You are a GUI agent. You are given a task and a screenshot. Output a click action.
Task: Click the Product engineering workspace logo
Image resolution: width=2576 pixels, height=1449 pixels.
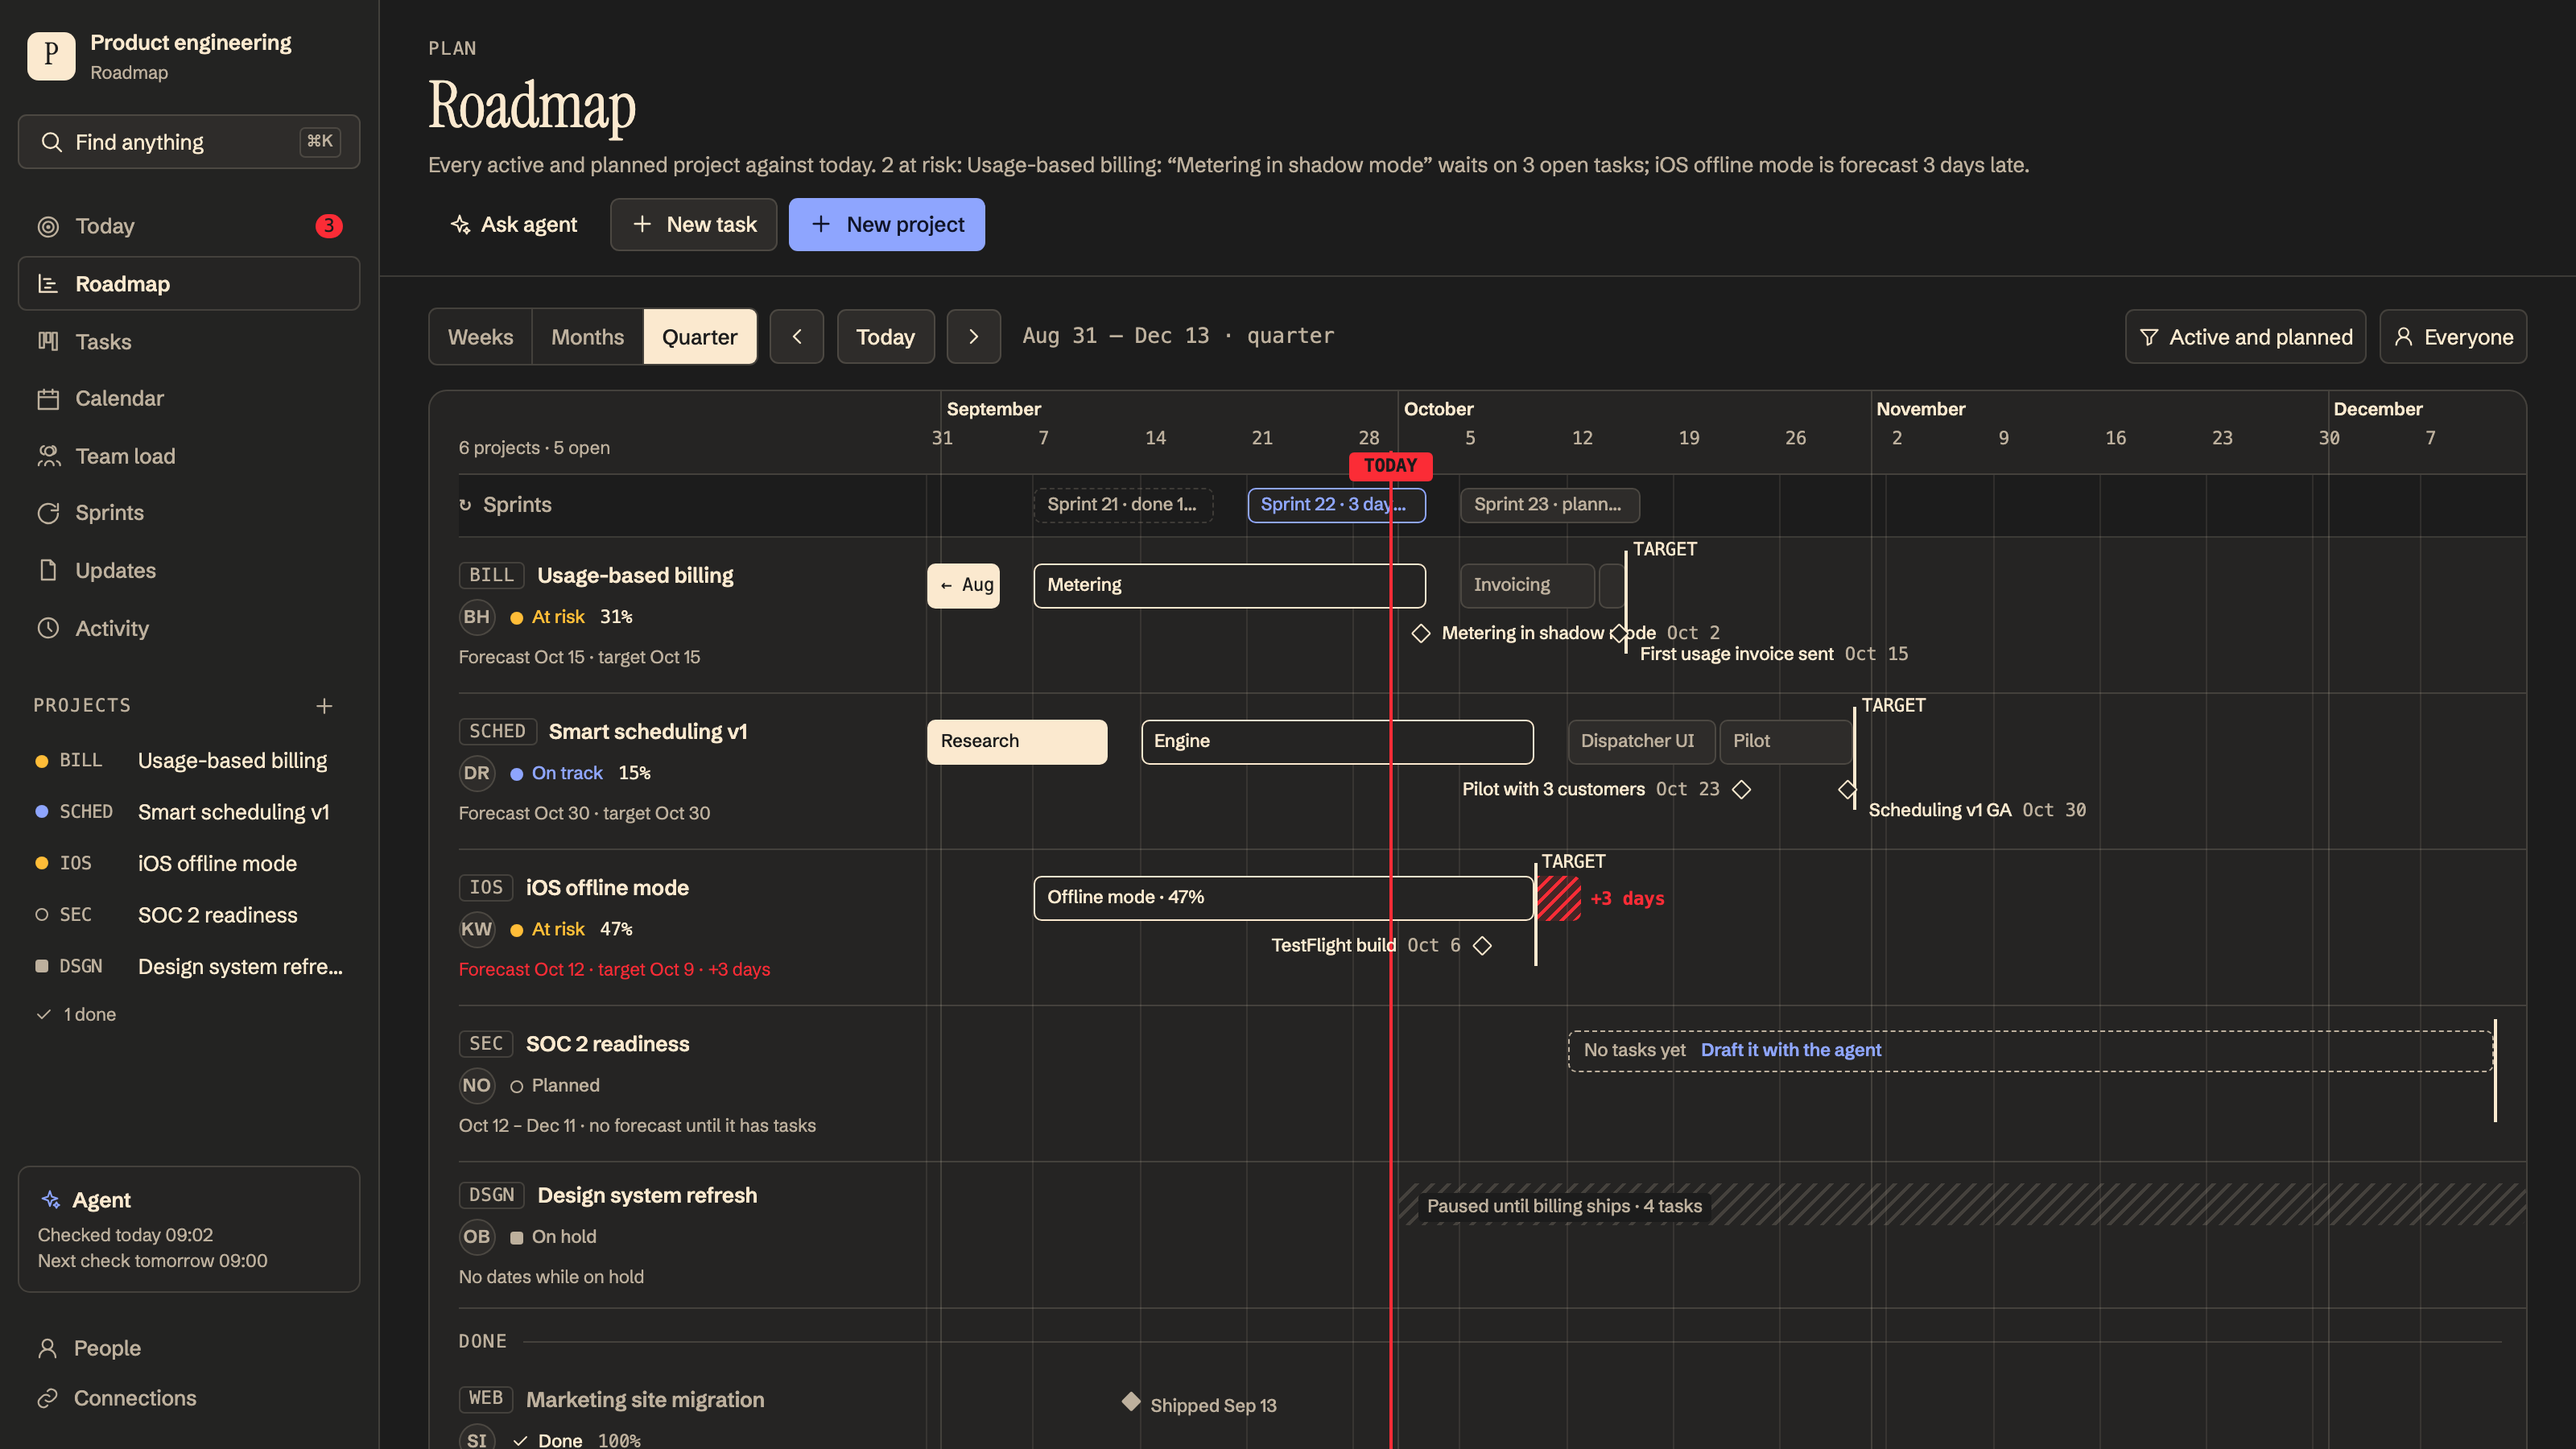coord(51,56)
